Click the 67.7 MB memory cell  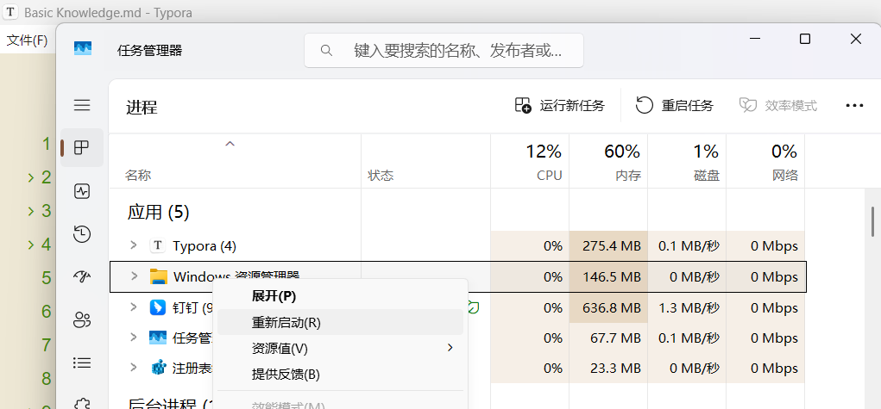pyautogui.click(x=608, y=338)
